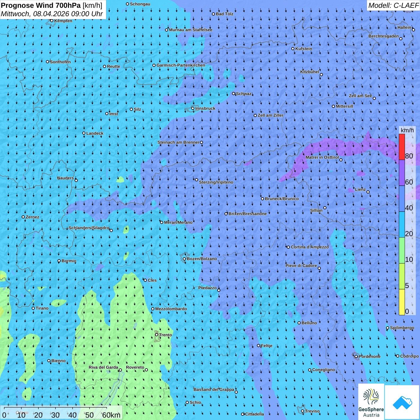Click the green 10-20 legend color
This screenshot has height=420, width=420.
402,250
